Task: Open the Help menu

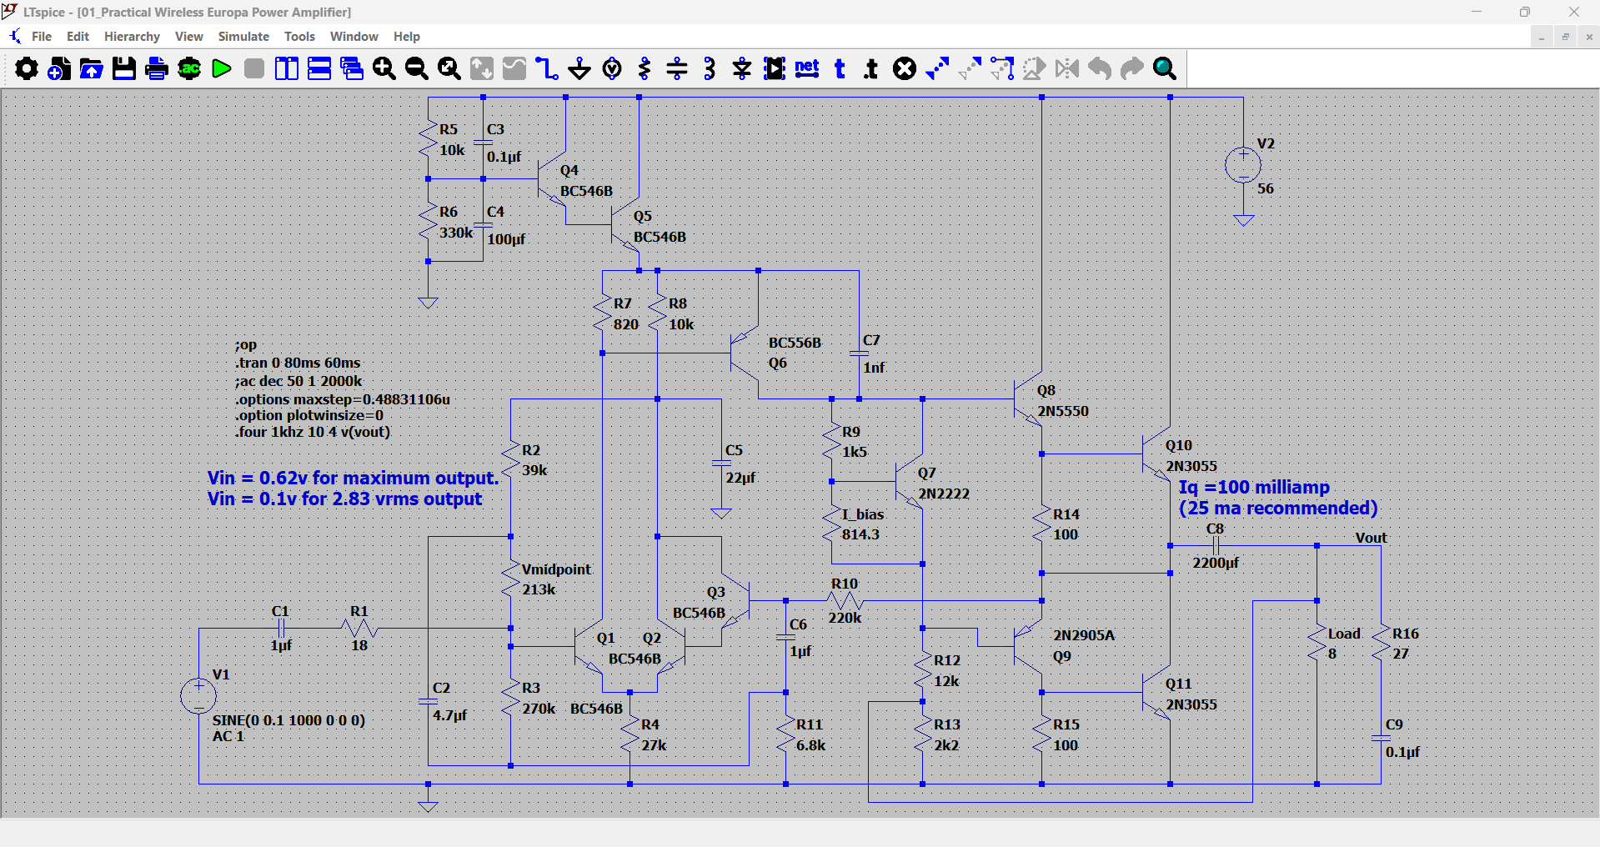Action: [407, 37]
